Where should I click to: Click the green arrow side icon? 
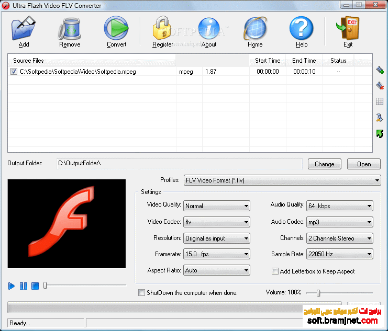click(x=380, y=133)
